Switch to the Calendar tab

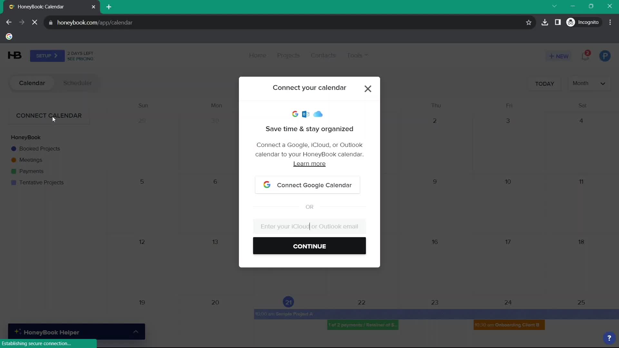32,83
